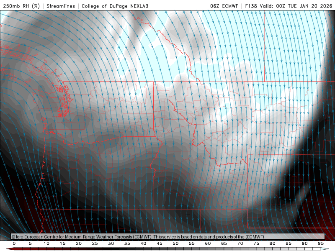Click the 30 value on the color scale

pyautogui.click(x=111, y=243)
